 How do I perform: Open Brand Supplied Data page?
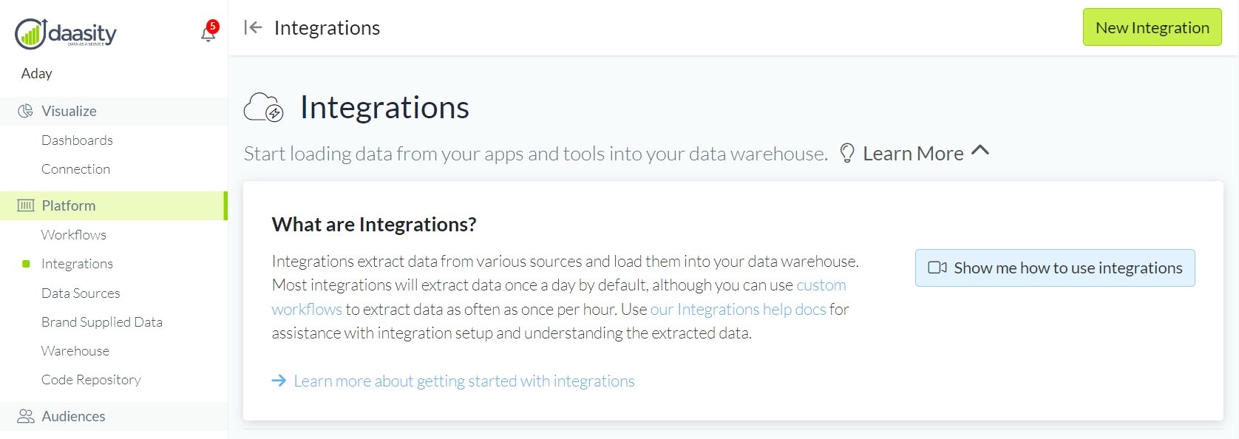[102, 322]
